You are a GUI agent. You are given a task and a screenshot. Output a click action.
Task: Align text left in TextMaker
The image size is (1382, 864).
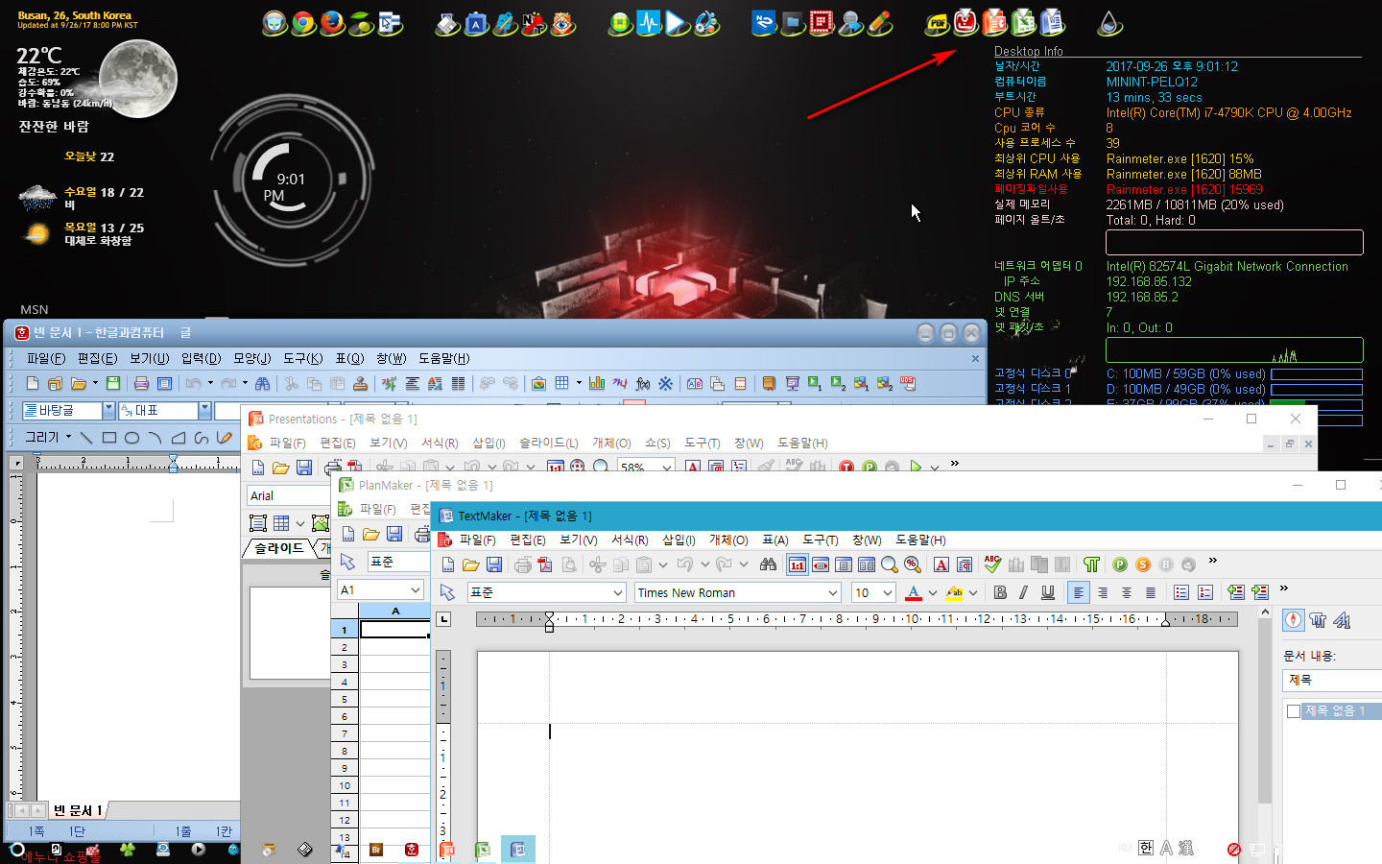tap(1079, 592)
